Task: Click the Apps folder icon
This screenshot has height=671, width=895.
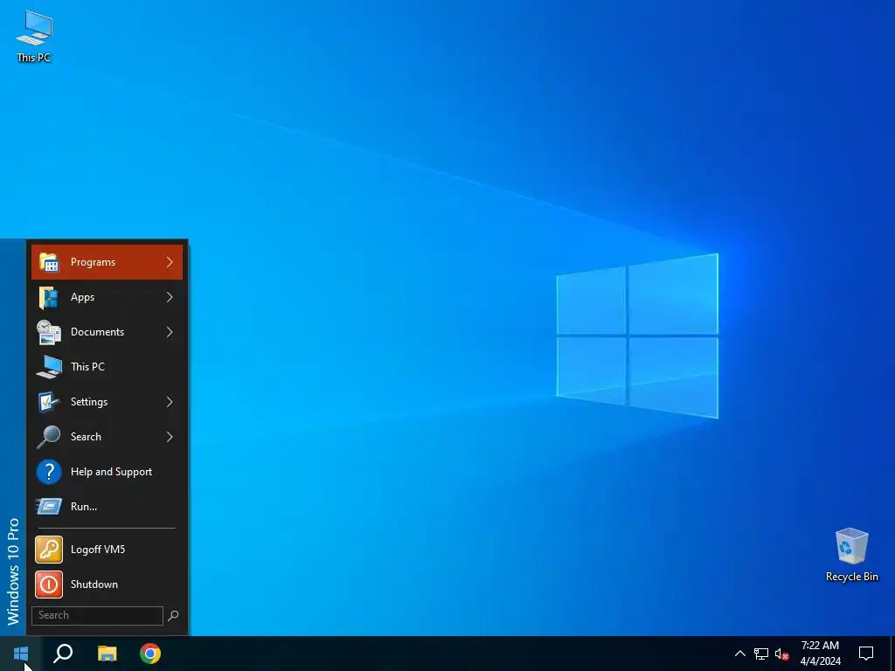Action: point(49,297)
